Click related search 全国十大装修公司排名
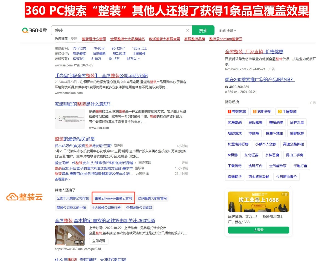The image size is (328, 261). (73, 198)
